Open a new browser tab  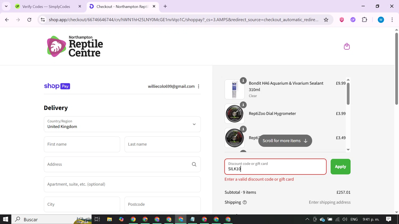pyautogui.click(x=165, y=6)
